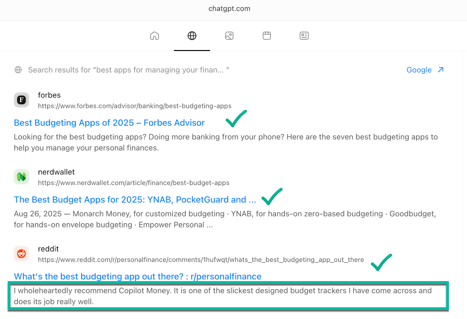Open the Home tab icon

pos(154,36)
